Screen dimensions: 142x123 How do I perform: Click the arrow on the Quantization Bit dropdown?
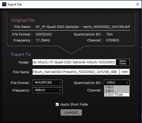[x=127, y=83]
